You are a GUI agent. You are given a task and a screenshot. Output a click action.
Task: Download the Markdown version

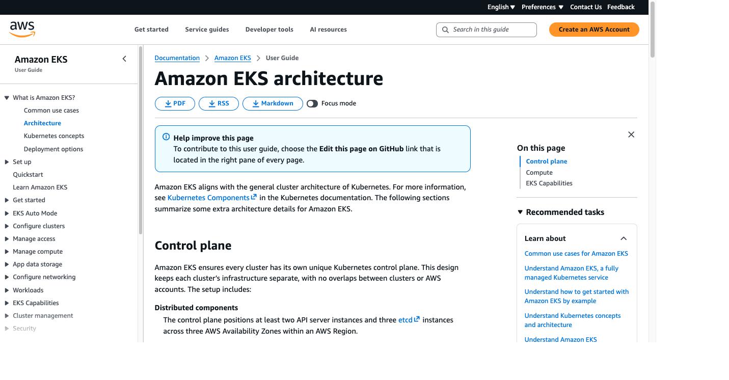coord(273,103)
